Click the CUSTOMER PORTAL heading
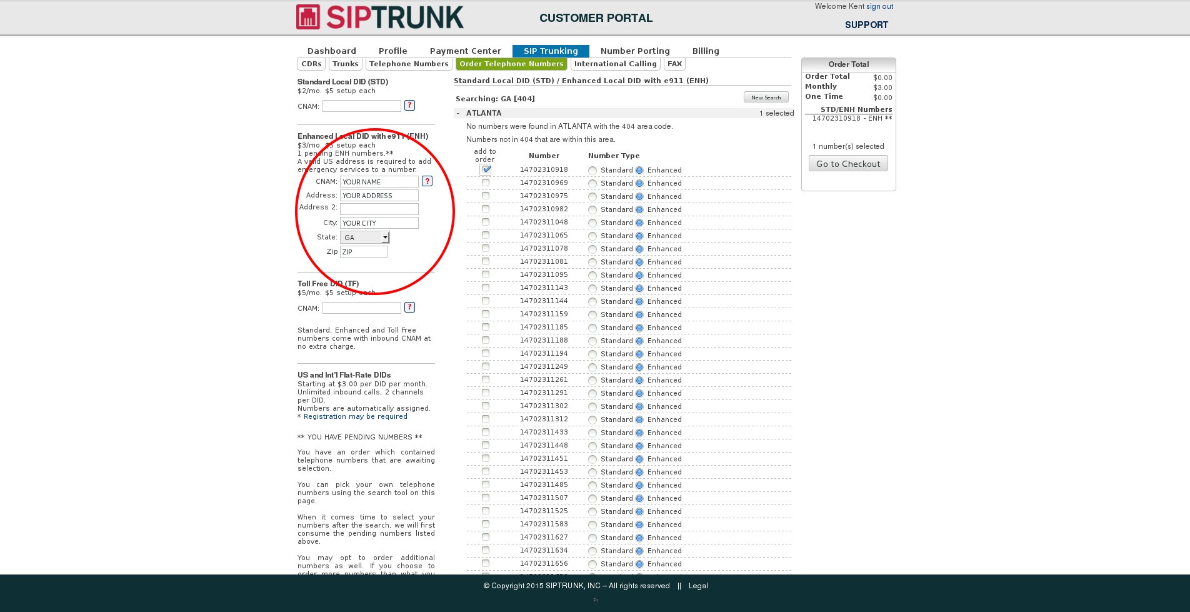Screen dimensions: 1190x612 [596, 18]
